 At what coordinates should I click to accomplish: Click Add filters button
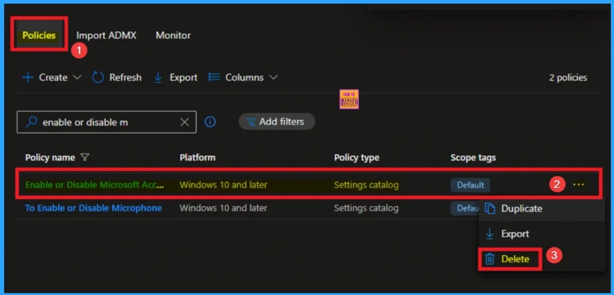click(277, 122)
